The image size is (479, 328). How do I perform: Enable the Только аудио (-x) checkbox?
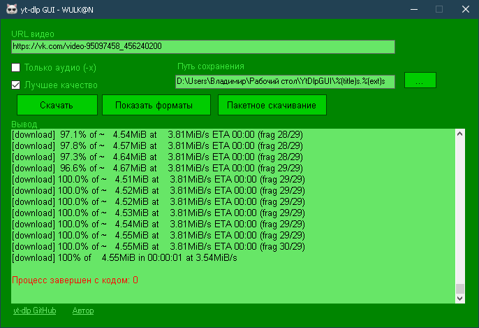15,67
